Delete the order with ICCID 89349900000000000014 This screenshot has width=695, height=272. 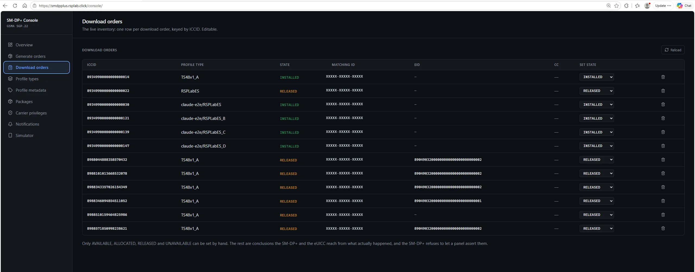pyautogui.click(x=663, y=77)
